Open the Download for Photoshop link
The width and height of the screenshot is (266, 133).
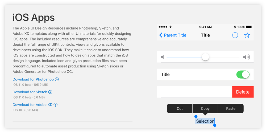click(33, 79)
